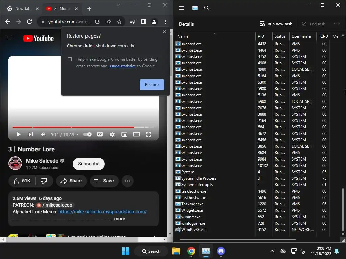Sort by Status column header
The height and width of the screenshot is (259, 346).
[x=280, y=36]
